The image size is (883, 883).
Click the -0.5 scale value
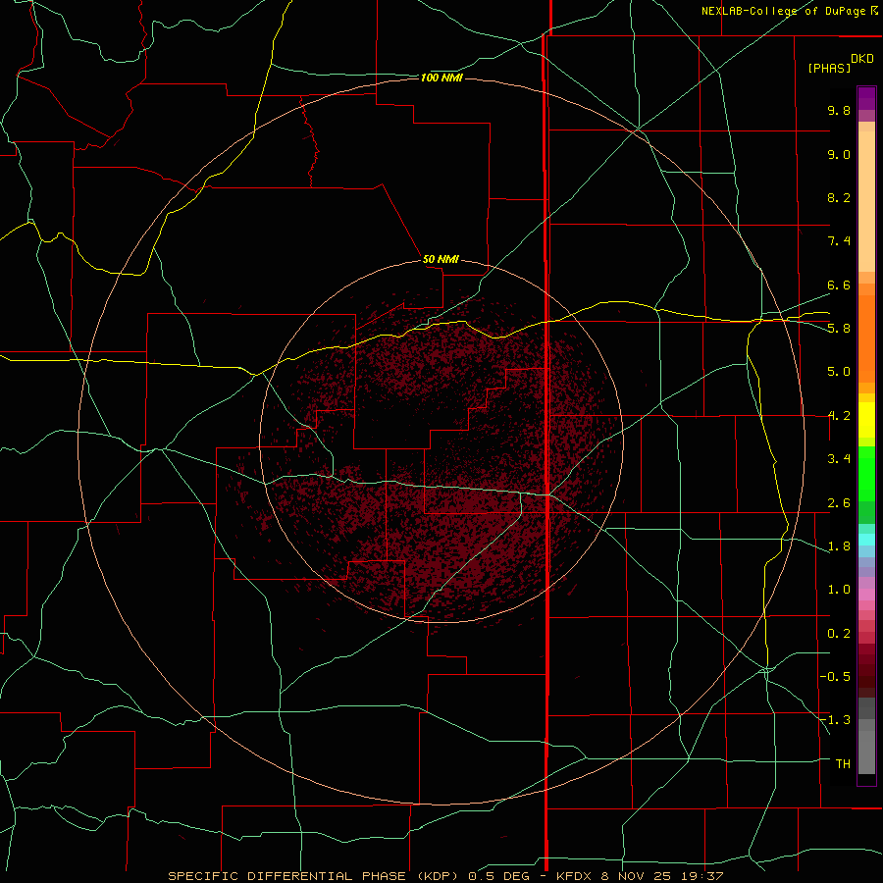(x=835, y=677)
